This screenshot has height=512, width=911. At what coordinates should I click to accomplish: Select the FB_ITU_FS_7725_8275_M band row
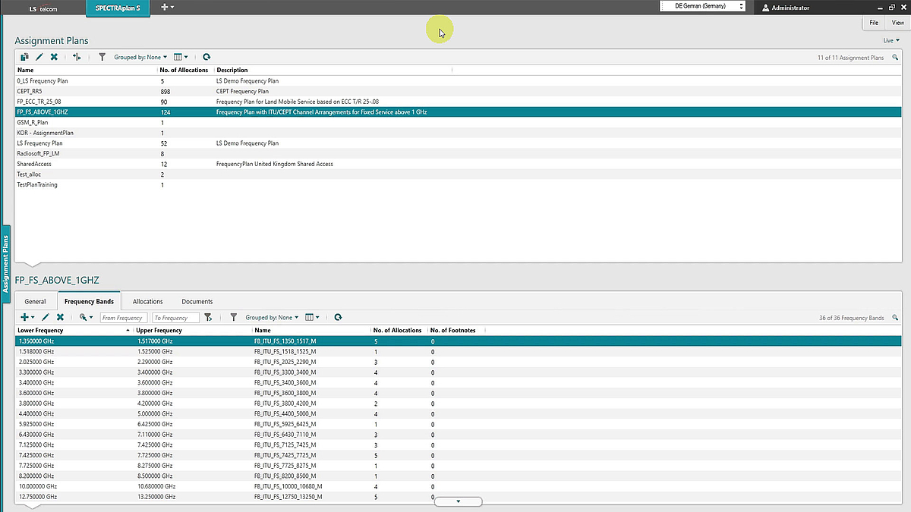click(x=458, y=466)
